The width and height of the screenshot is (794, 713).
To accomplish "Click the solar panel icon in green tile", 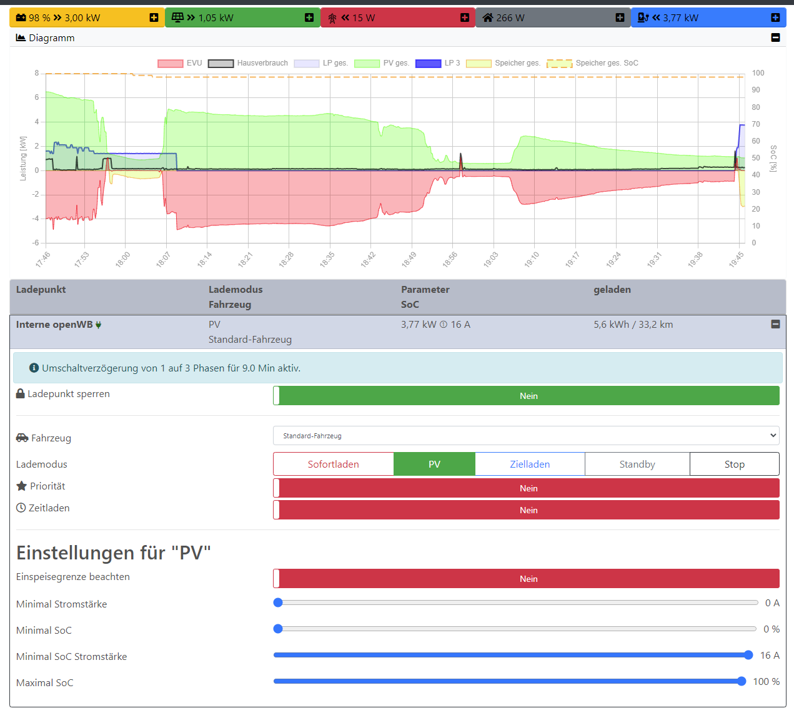I will coord(177,17).
